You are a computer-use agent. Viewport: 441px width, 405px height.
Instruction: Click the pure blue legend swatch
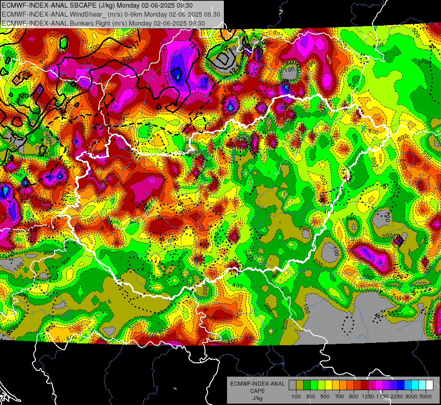(x=401, y=385)
